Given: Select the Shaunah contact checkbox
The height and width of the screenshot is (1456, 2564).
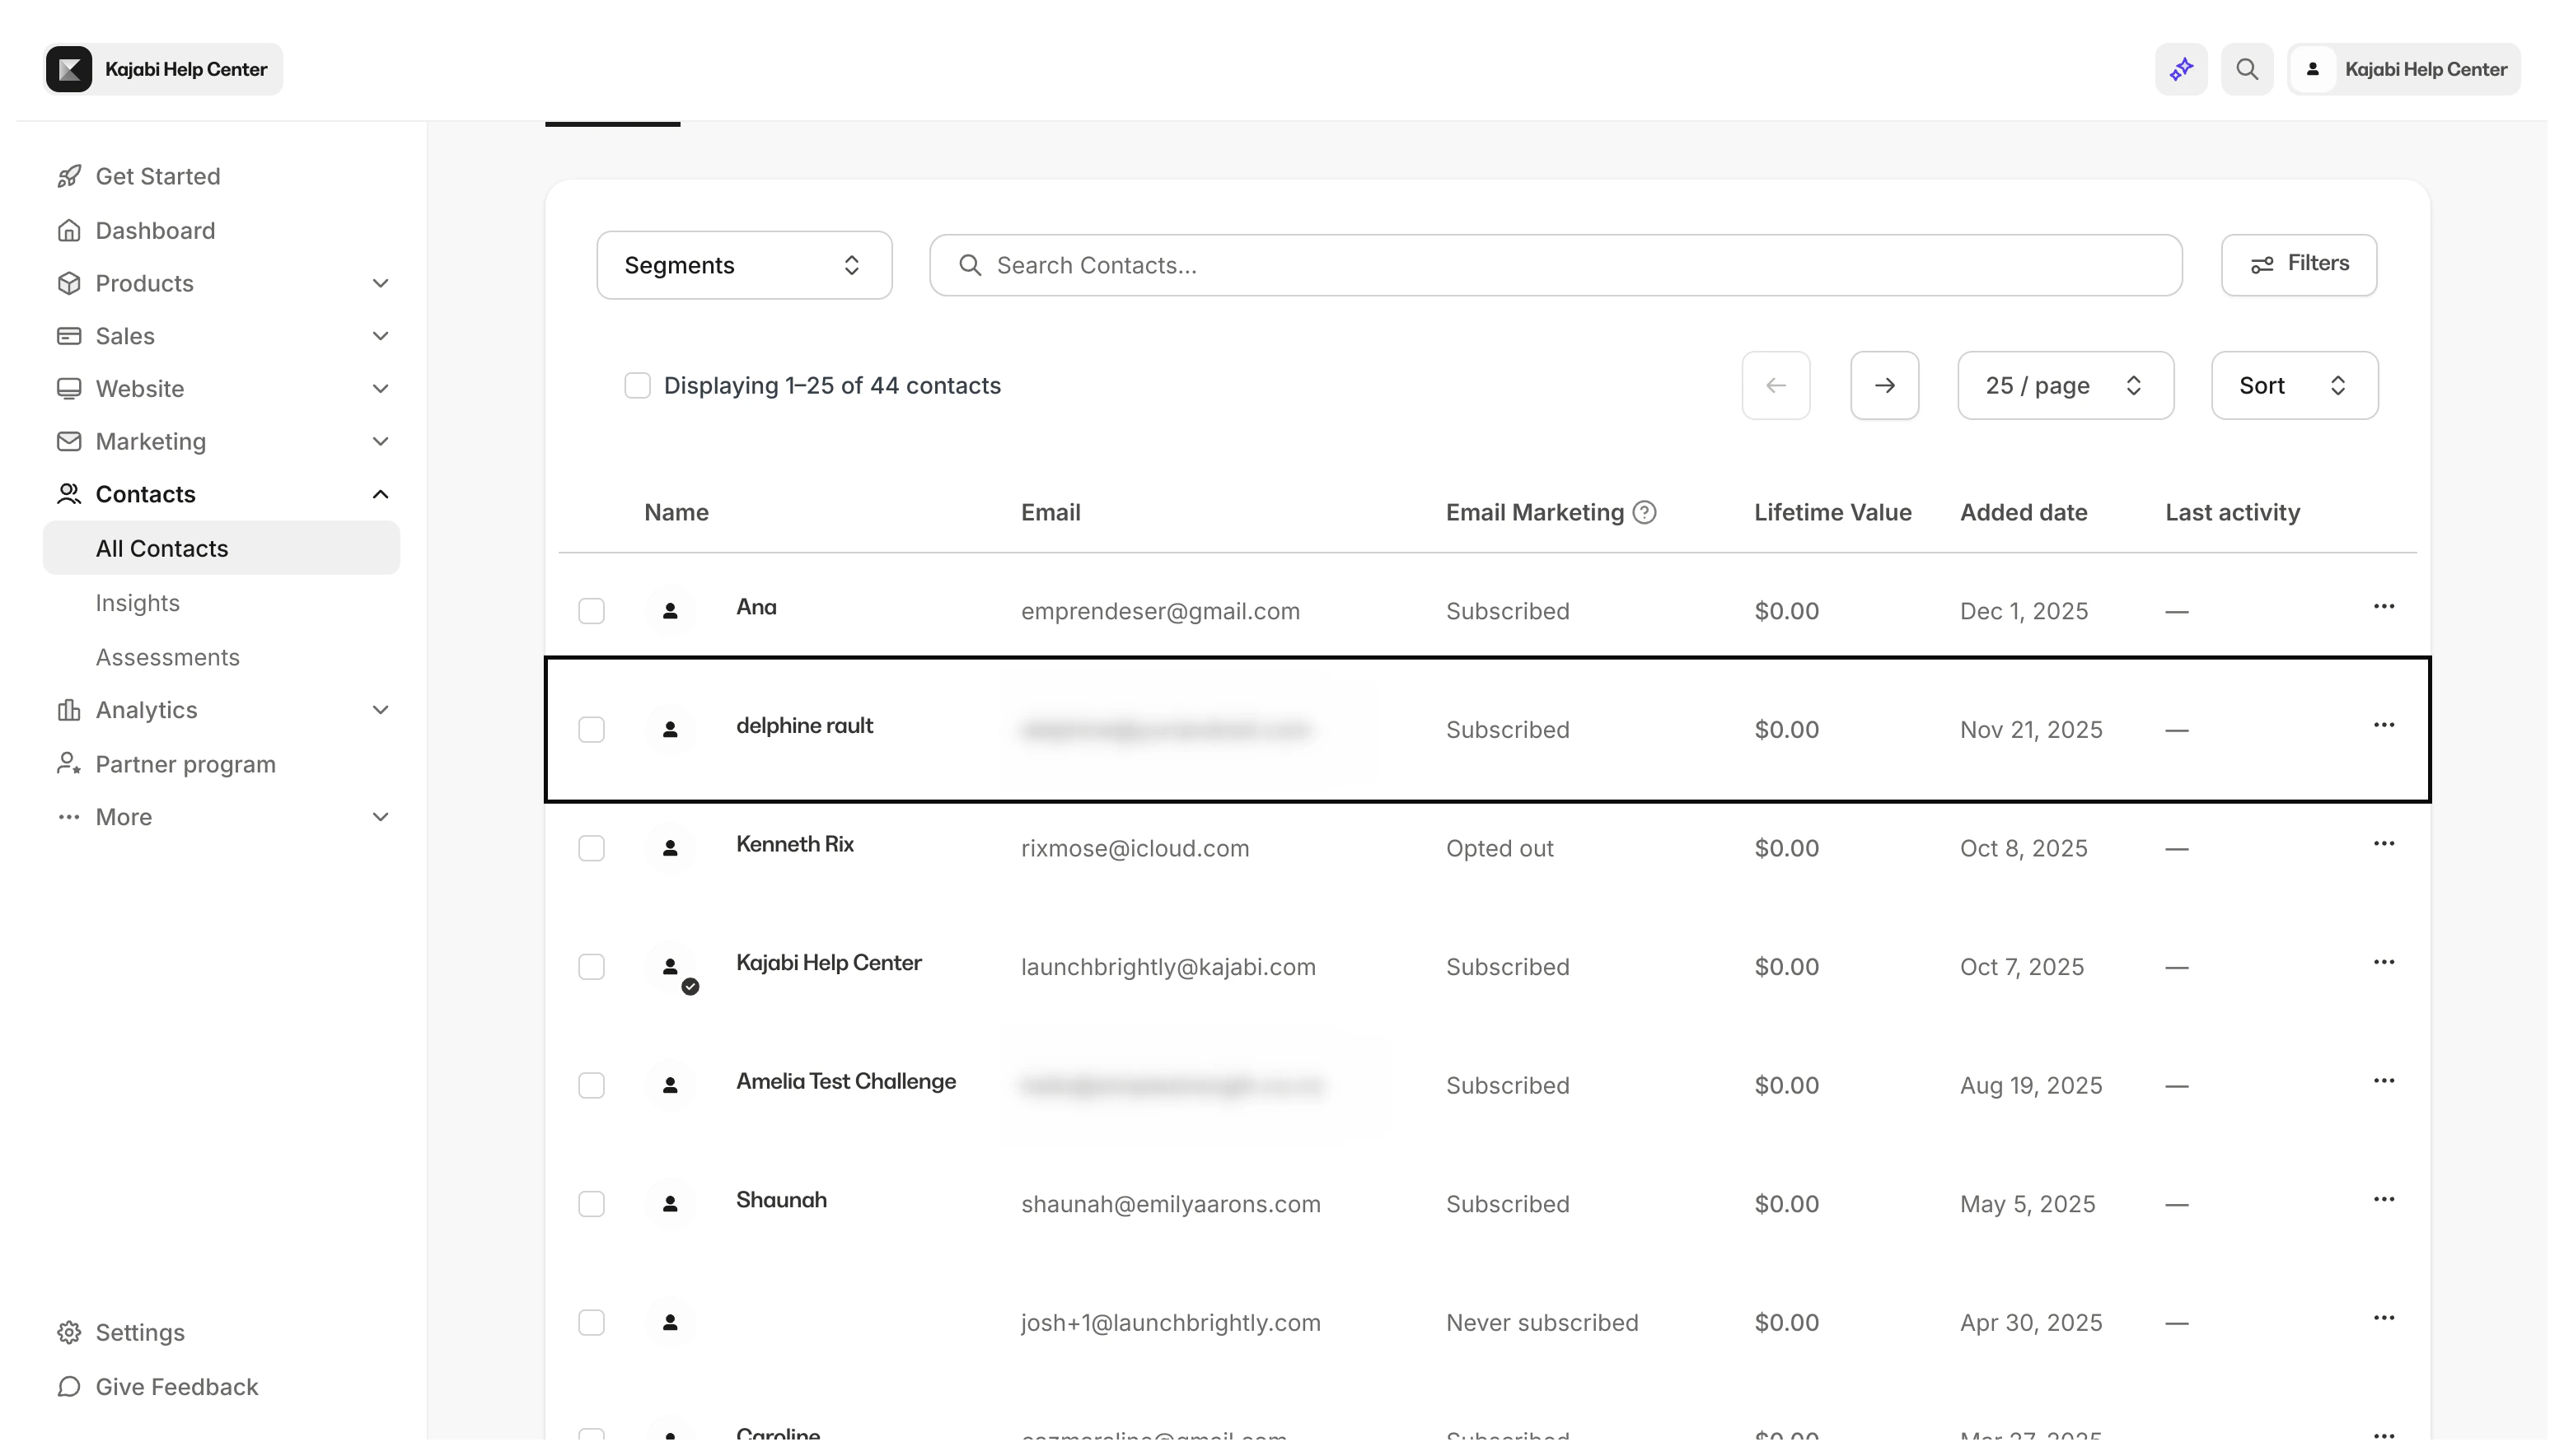Looking at the screenshot, I should point(592,1204).
